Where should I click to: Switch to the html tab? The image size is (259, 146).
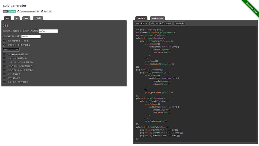tap(26, 18)
